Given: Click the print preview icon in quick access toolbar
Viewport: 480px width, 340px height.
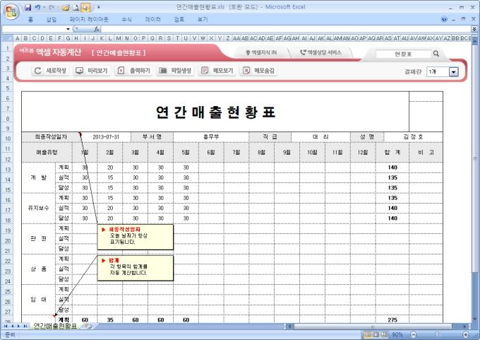Looking at the screenshot, I should click(x=76, y=7).
